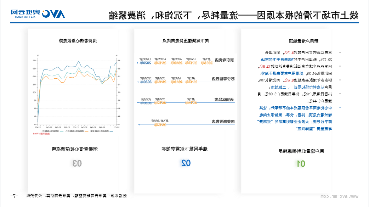Image resolution: width=369 pixels, height=207 pixels.
Task: Select the line 用户从农村市场拓展到一、二线城市
Action: coord(301,87)
